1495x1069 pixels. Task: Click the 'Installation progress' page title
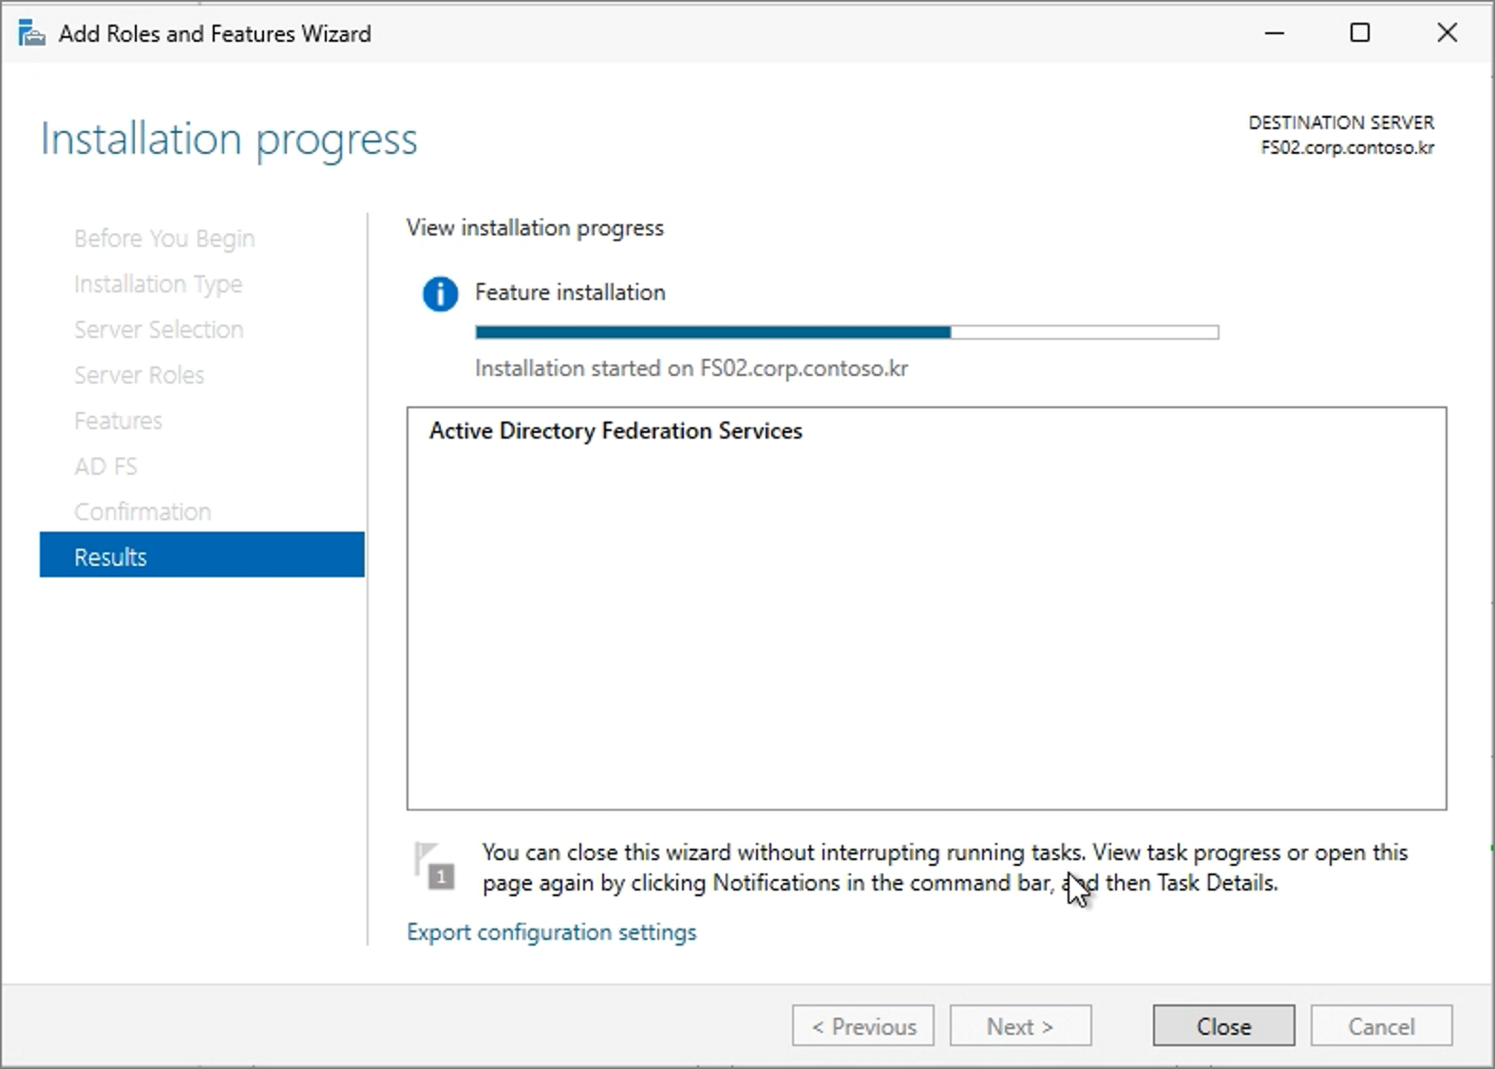coord(229,140)
